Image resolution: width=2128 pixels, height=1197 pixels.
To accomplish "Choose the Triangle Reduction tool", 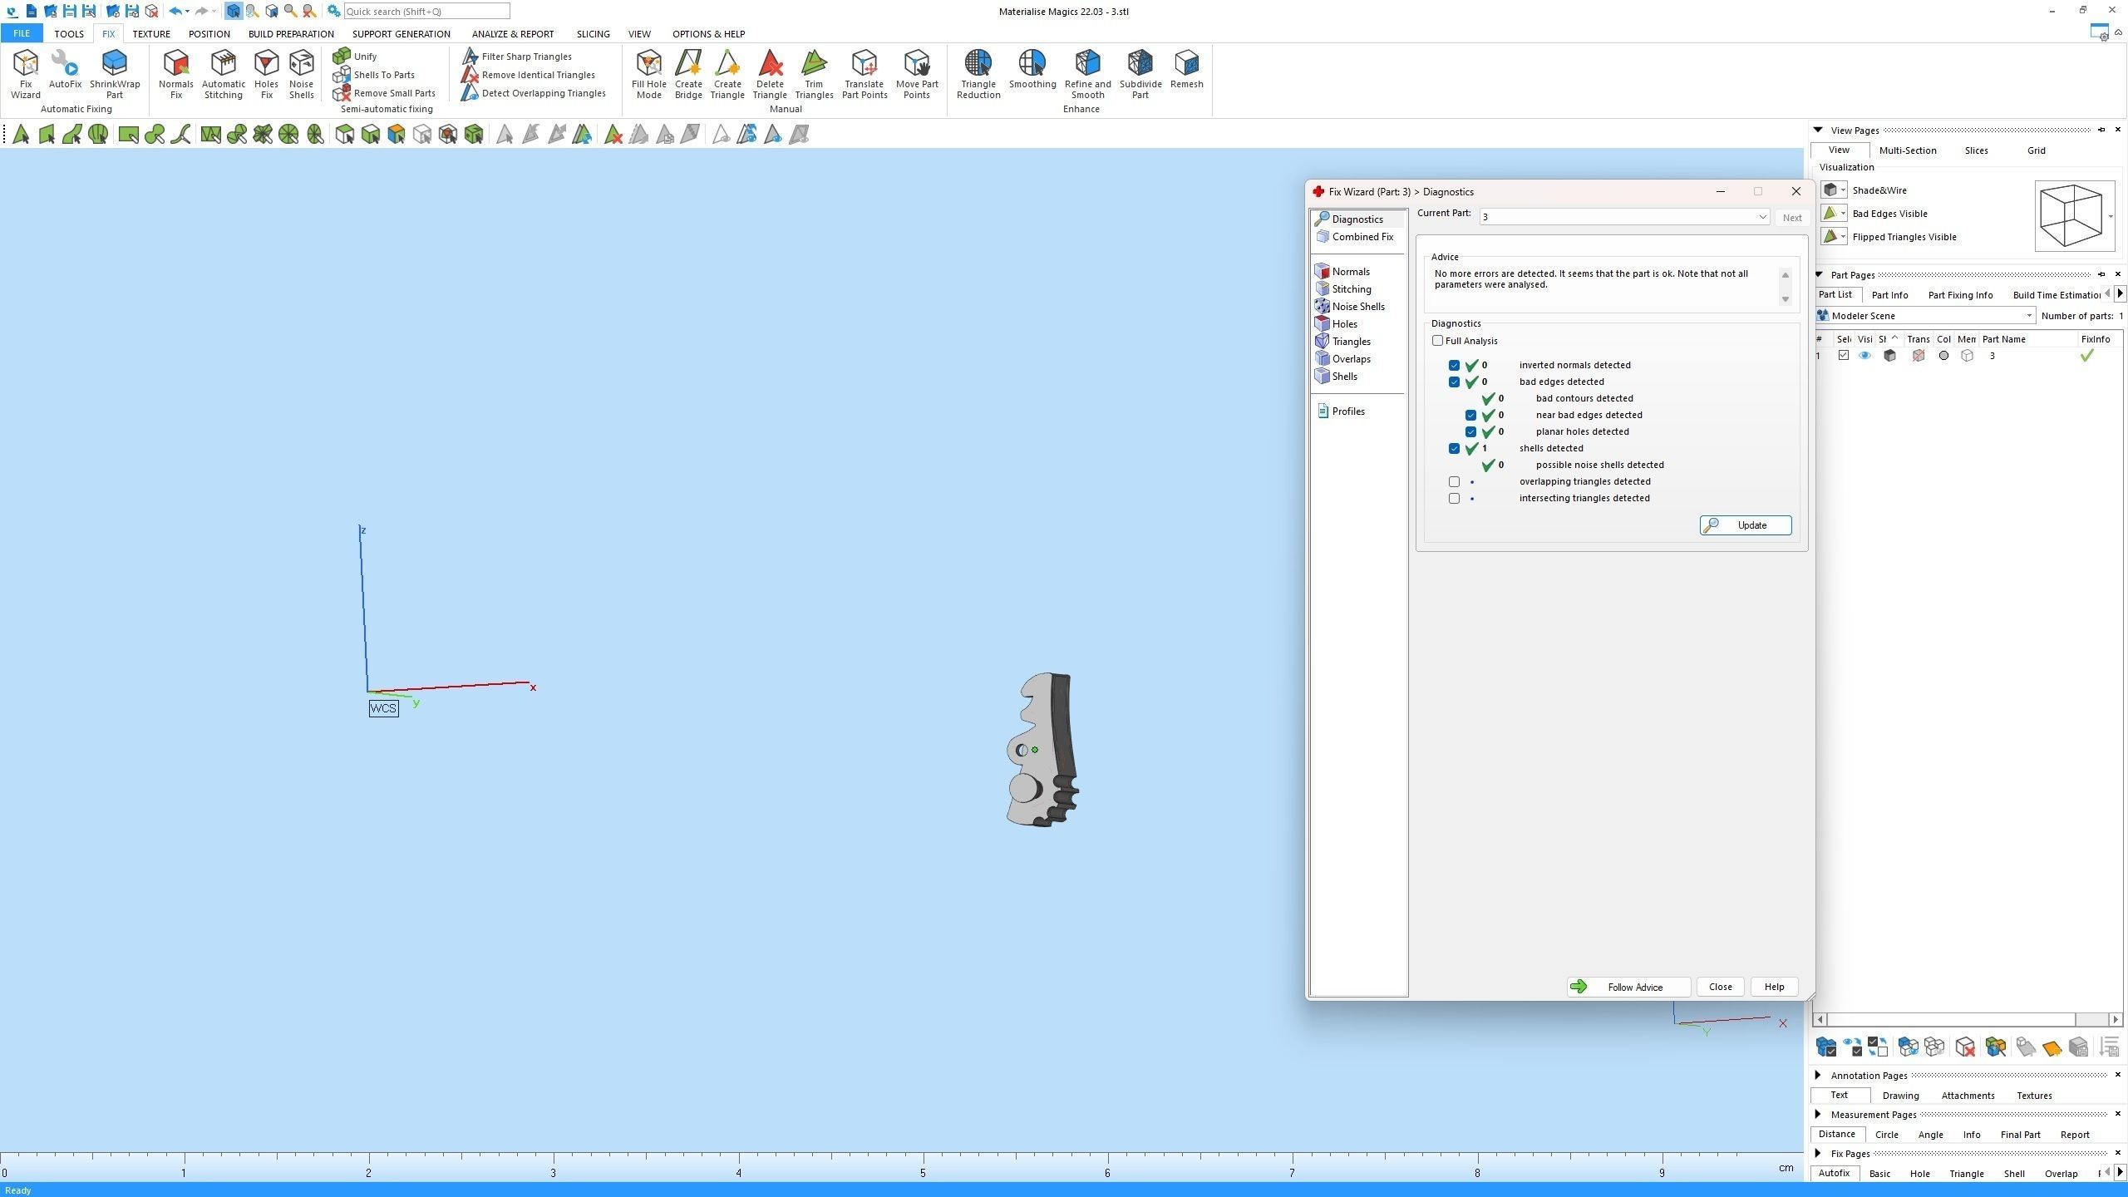I will tap(978, 73).
